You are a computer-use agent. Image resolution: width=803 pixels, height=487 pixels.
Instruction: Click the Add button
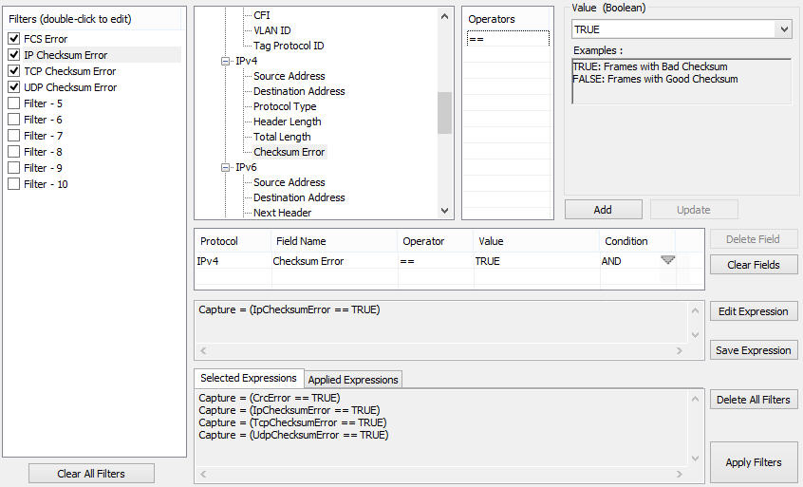pos(604,210)
